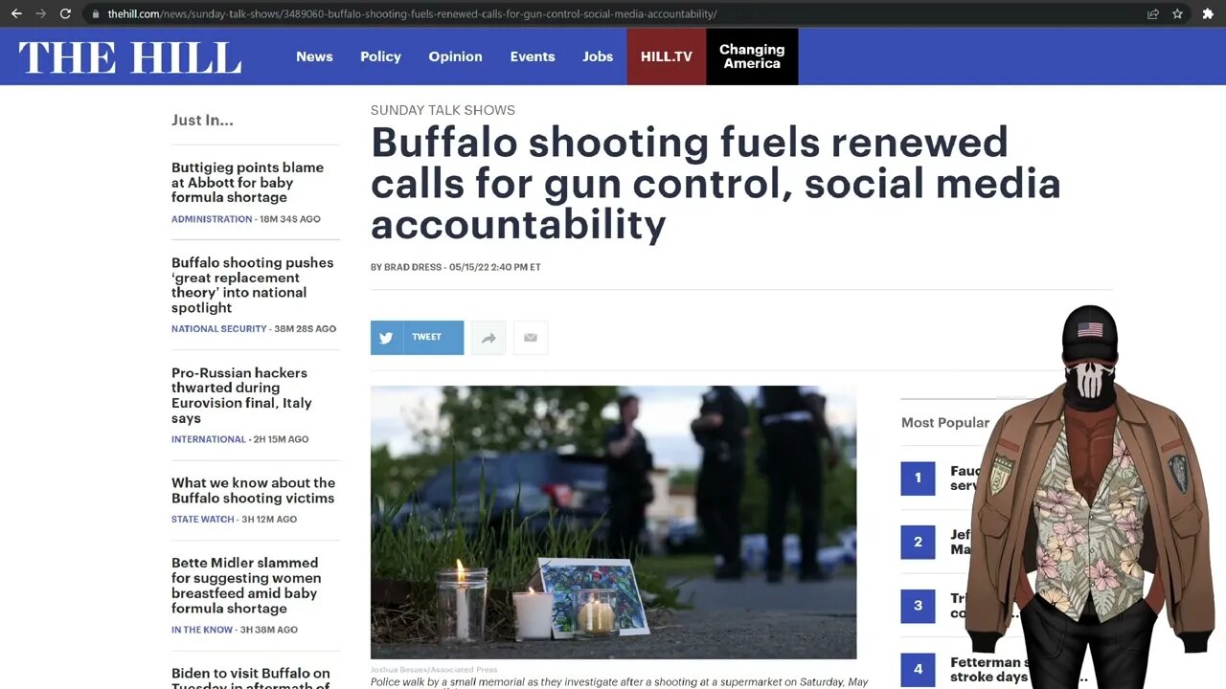Reload the page with the refresh icon
The image size is (1226, 689).
pyautogui.click(x=65, y=13)
